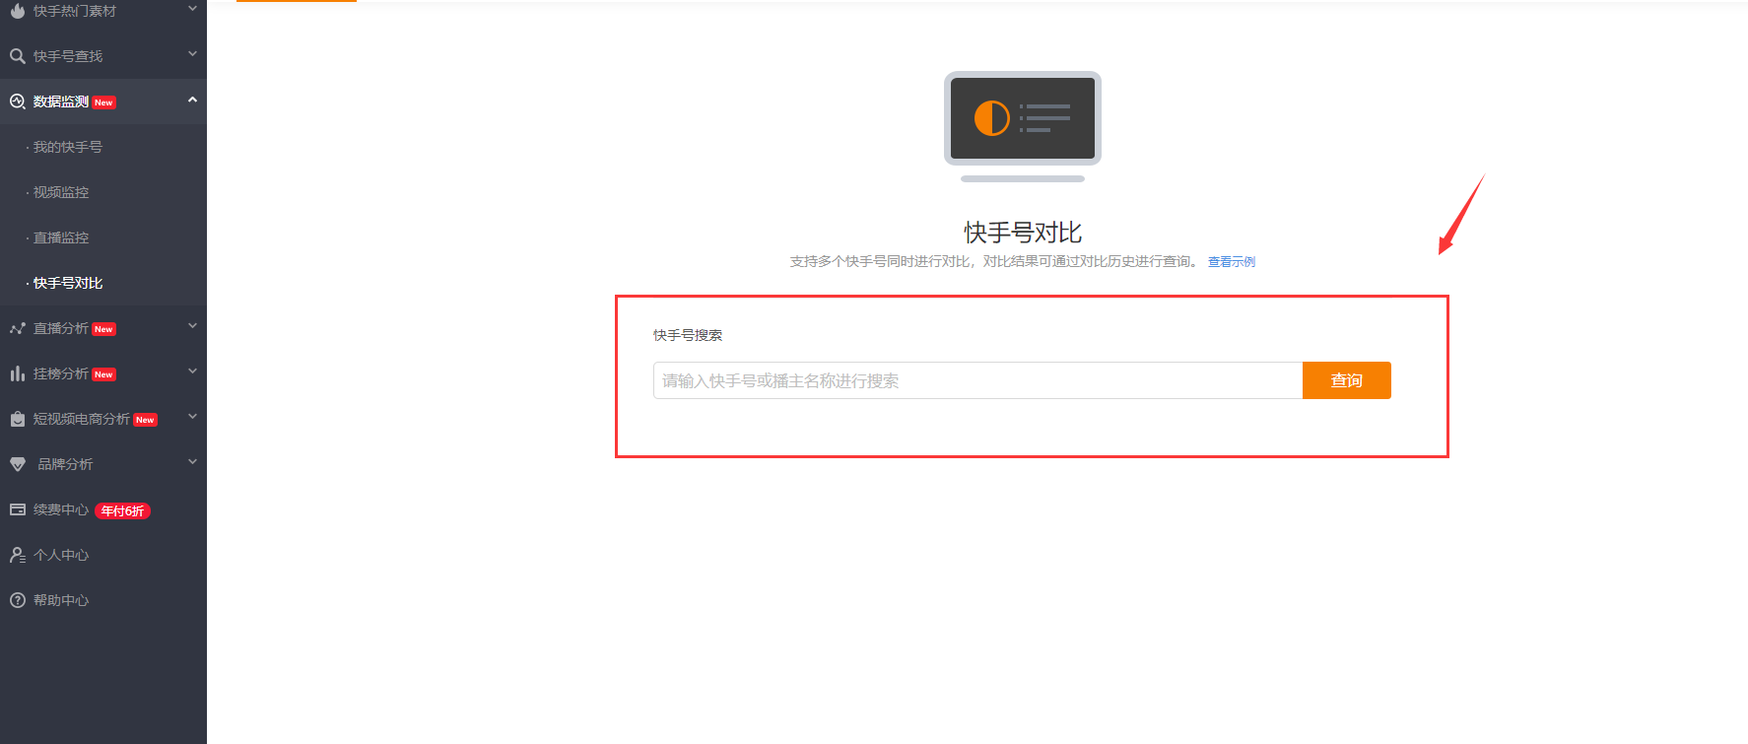Open 品牌分析 menu label
Viewport: 1748px width, 744px height.
click(x=65, y=464)
